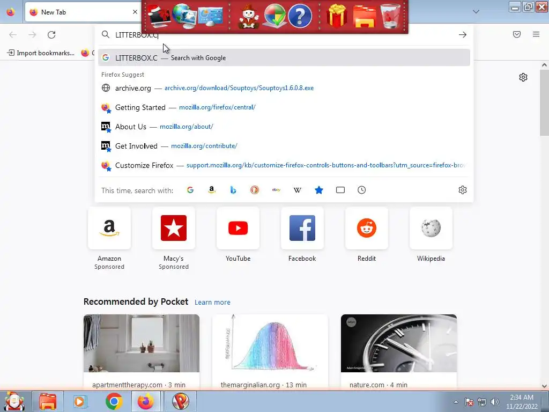Open the archive.org Souptoys suggestion

284,88
